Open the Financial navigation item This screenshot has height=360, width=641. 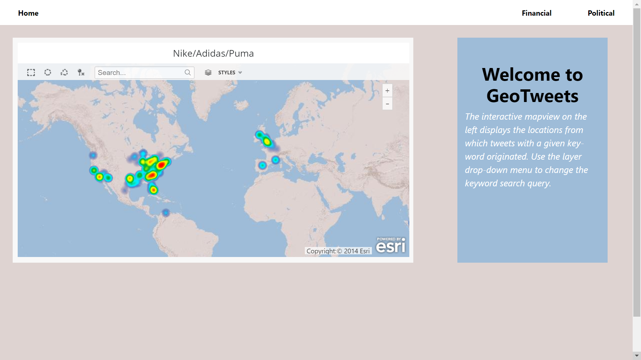tap(537, 13)
